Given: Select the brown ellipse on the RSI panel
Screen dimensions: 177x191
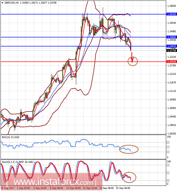Looking at the screenshot, I should point(129,149).
